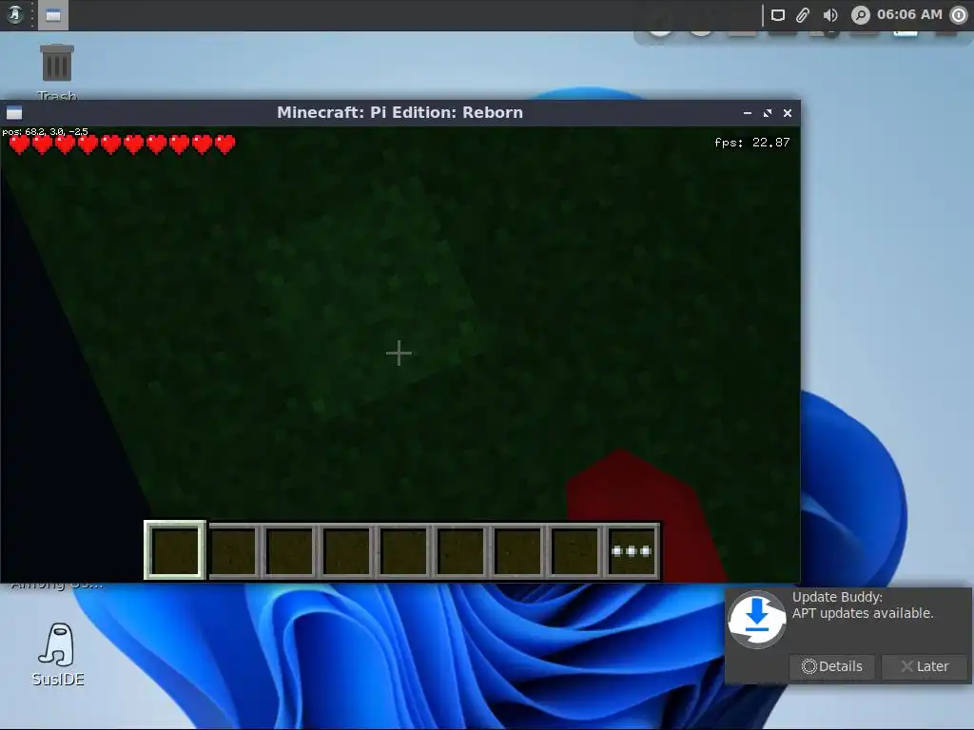Viewport: 974px width, 730px height.
Task: Open the main applications menu in top panel
Action: [x=15, y=14]
